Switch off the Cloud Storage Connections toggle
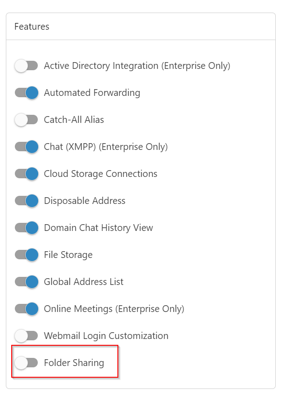Viewport: 287px width, 402px height. 26,174
